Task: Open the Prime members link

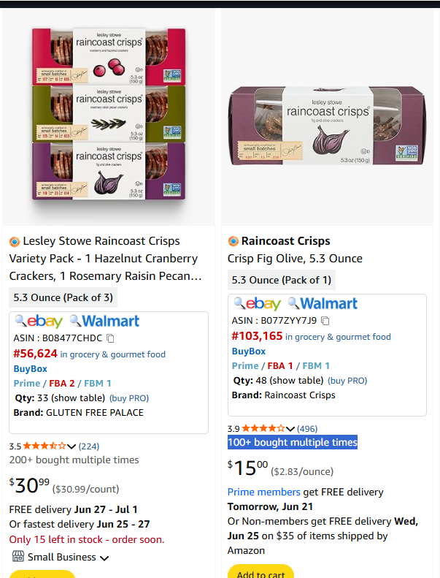Action: (x=263, y=493)
